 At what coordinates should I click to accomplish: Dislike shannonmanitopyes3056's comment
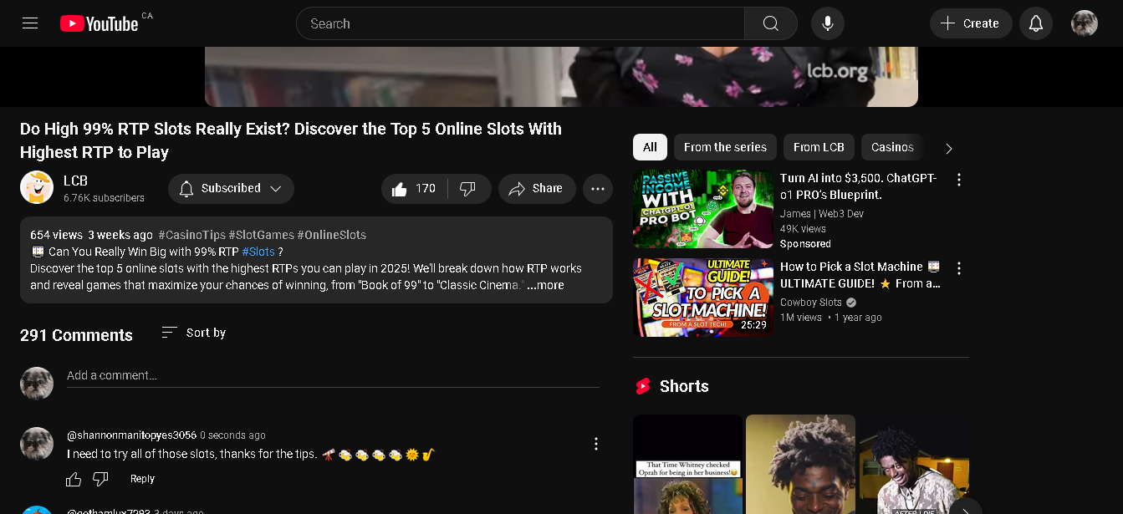(100, 479)
